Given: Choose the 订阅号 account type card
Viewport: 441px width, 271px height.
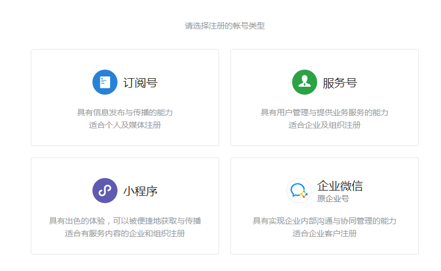Looking at the screenshot, I should (x=125, y=98).
